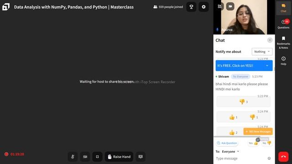Click Apurva's video thumbnail

pyautogui.click(x=244, y=17)
